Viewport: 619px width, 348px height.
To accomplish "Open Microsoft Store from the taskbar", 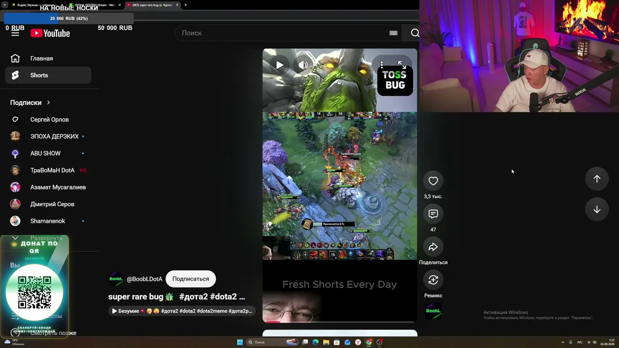I will tap(337, 342).
